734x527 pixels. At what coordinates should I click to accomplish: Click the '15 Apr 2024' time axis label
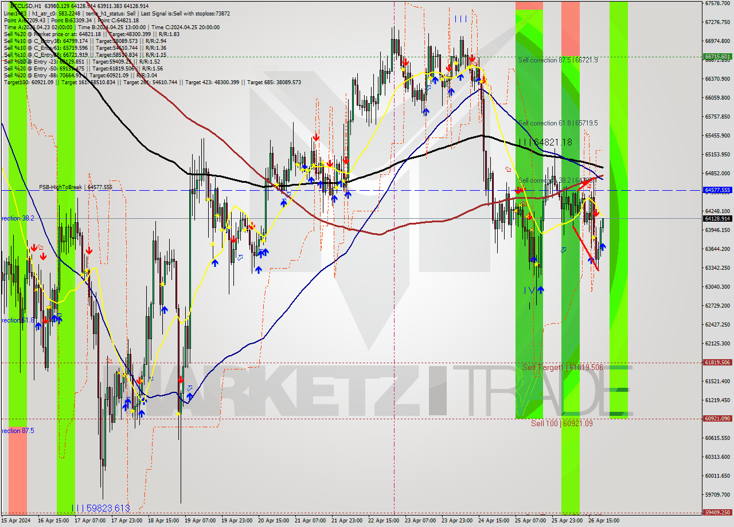tap(16, 521)
